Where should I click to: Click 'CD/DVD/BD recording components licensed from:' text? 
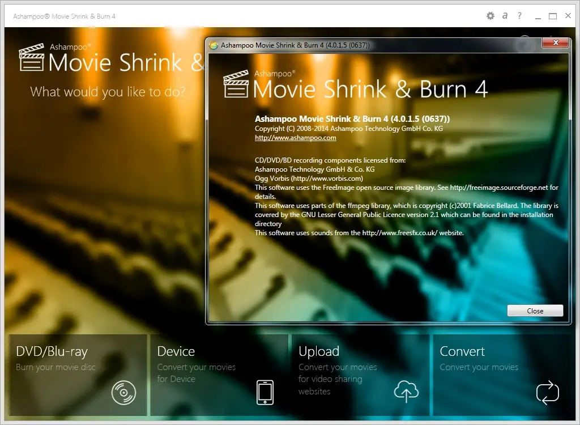(330, 160)
